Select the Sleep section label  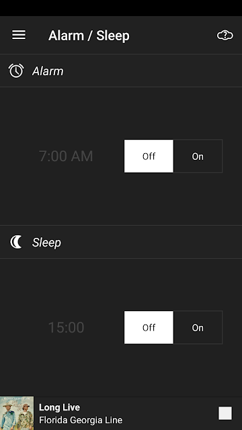tap(46, 243)
